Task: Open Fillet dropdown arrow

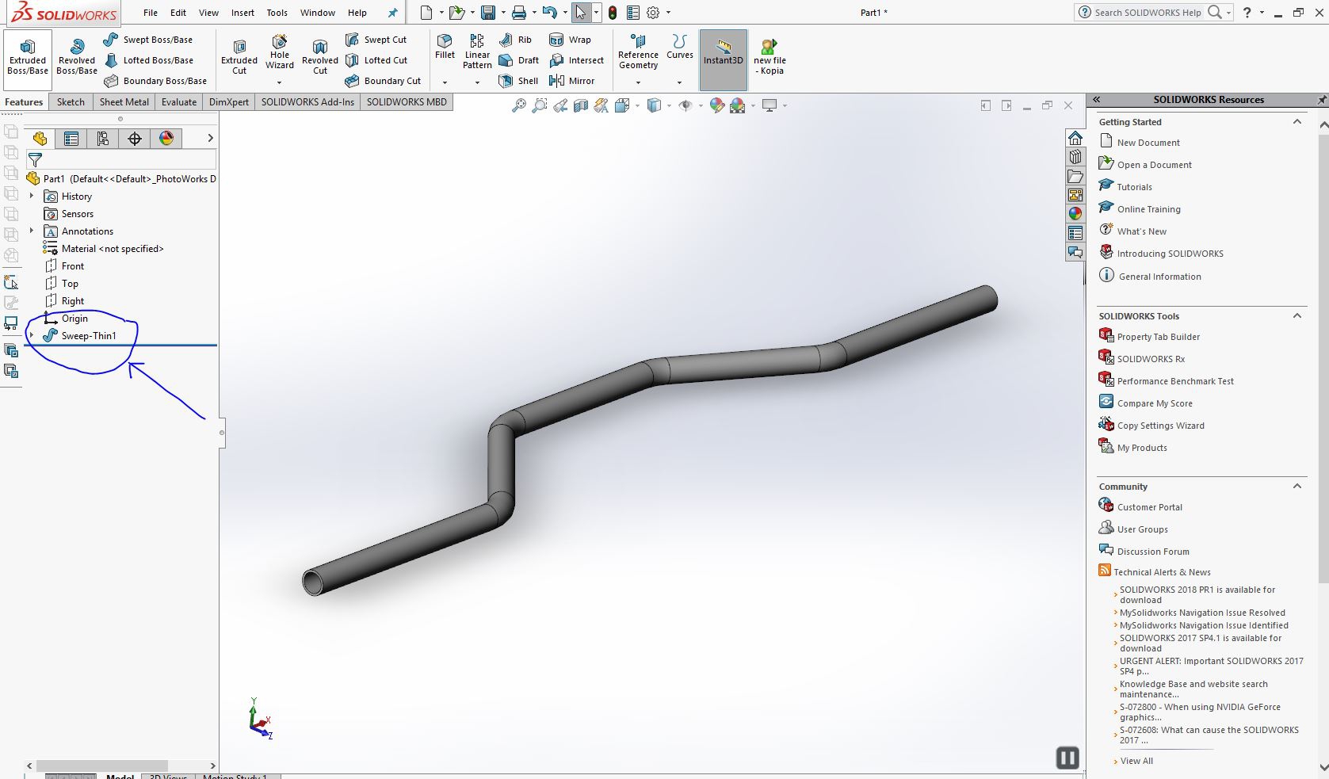Action: [445, 82]
